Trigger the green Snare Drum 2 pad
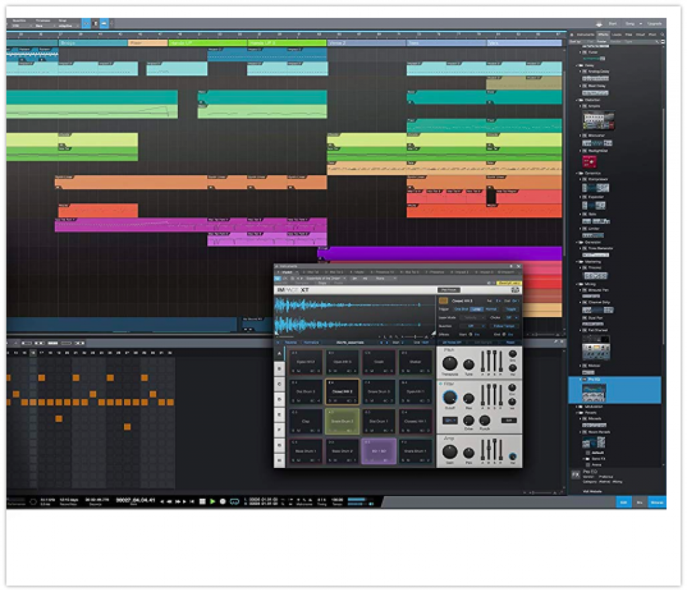 342,420
